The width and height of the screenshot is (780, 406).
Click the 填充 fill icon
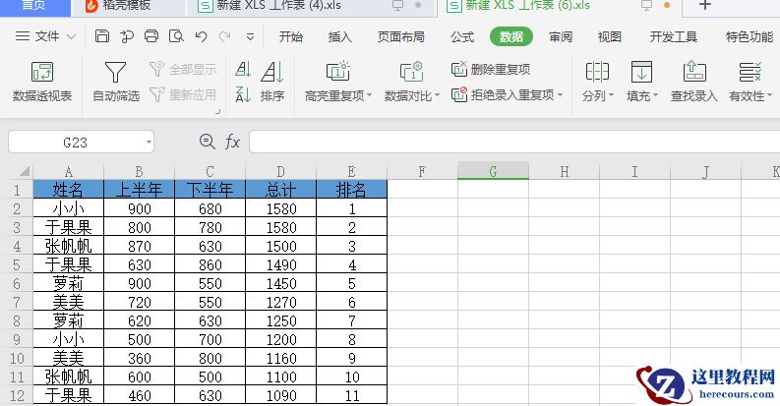click(x=641, y=72)
